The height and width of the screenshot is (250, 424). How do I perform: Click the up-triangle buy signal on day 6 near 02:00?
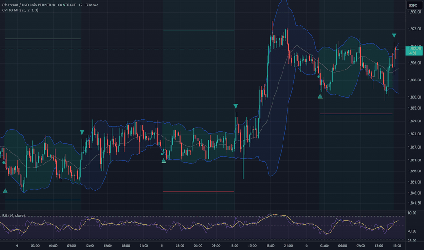pos(320,96)
